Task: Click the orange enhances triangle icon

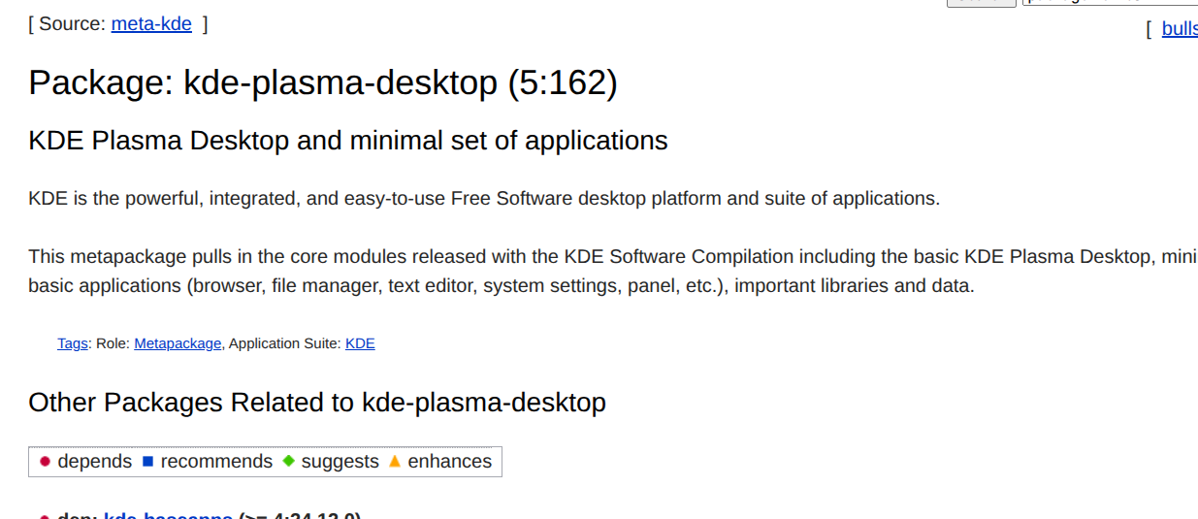Action: pos(394,462)
